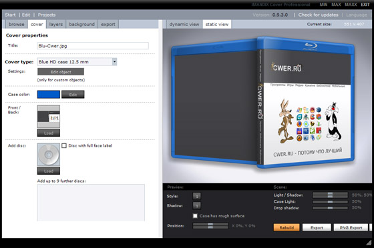This screenshot has width=374, height=248.
Task: Open the background tab
Action: [81, 24]
